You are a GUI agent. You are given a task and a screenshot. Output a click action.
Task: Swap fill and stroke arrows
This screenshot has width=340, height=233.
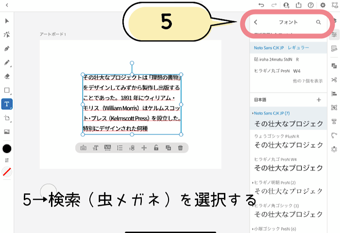[7, 160]
